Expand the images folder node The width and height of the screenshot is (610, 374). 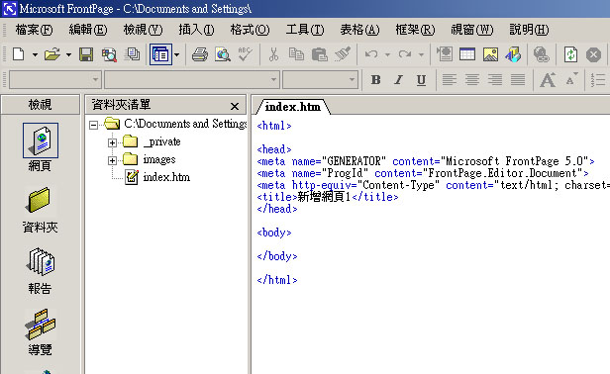112,160
